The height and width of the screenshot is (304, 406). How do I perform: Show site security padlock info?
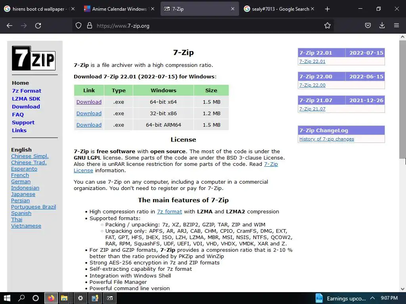coord(90,26)
